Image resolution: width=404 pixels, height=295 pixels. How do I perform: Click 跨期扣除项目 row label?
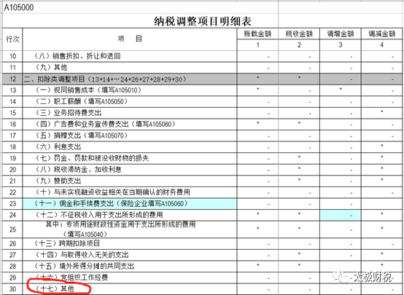pyautogui.click(x=130, y=243)
